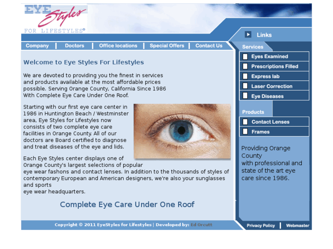
Task: Open the Eyes Examined service link
Action: tap(269, 57)
